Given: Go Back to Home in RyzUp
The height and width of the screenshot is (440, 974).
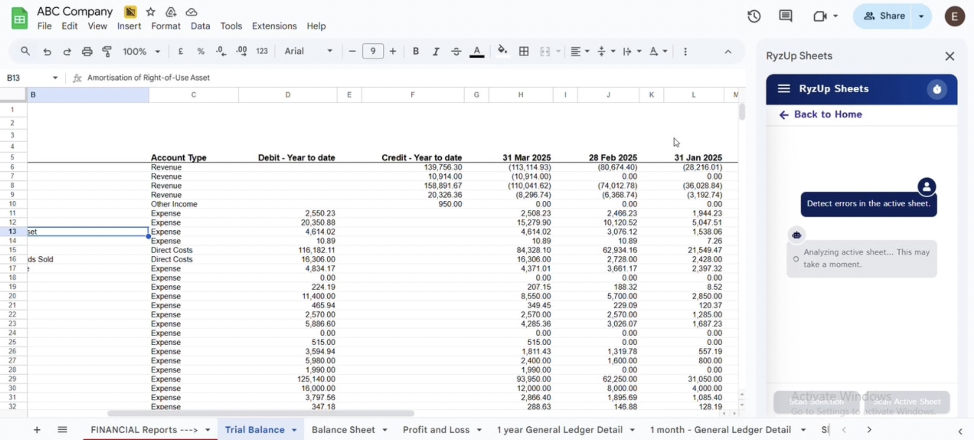Looking at the screenshot, I should point(820,114).
